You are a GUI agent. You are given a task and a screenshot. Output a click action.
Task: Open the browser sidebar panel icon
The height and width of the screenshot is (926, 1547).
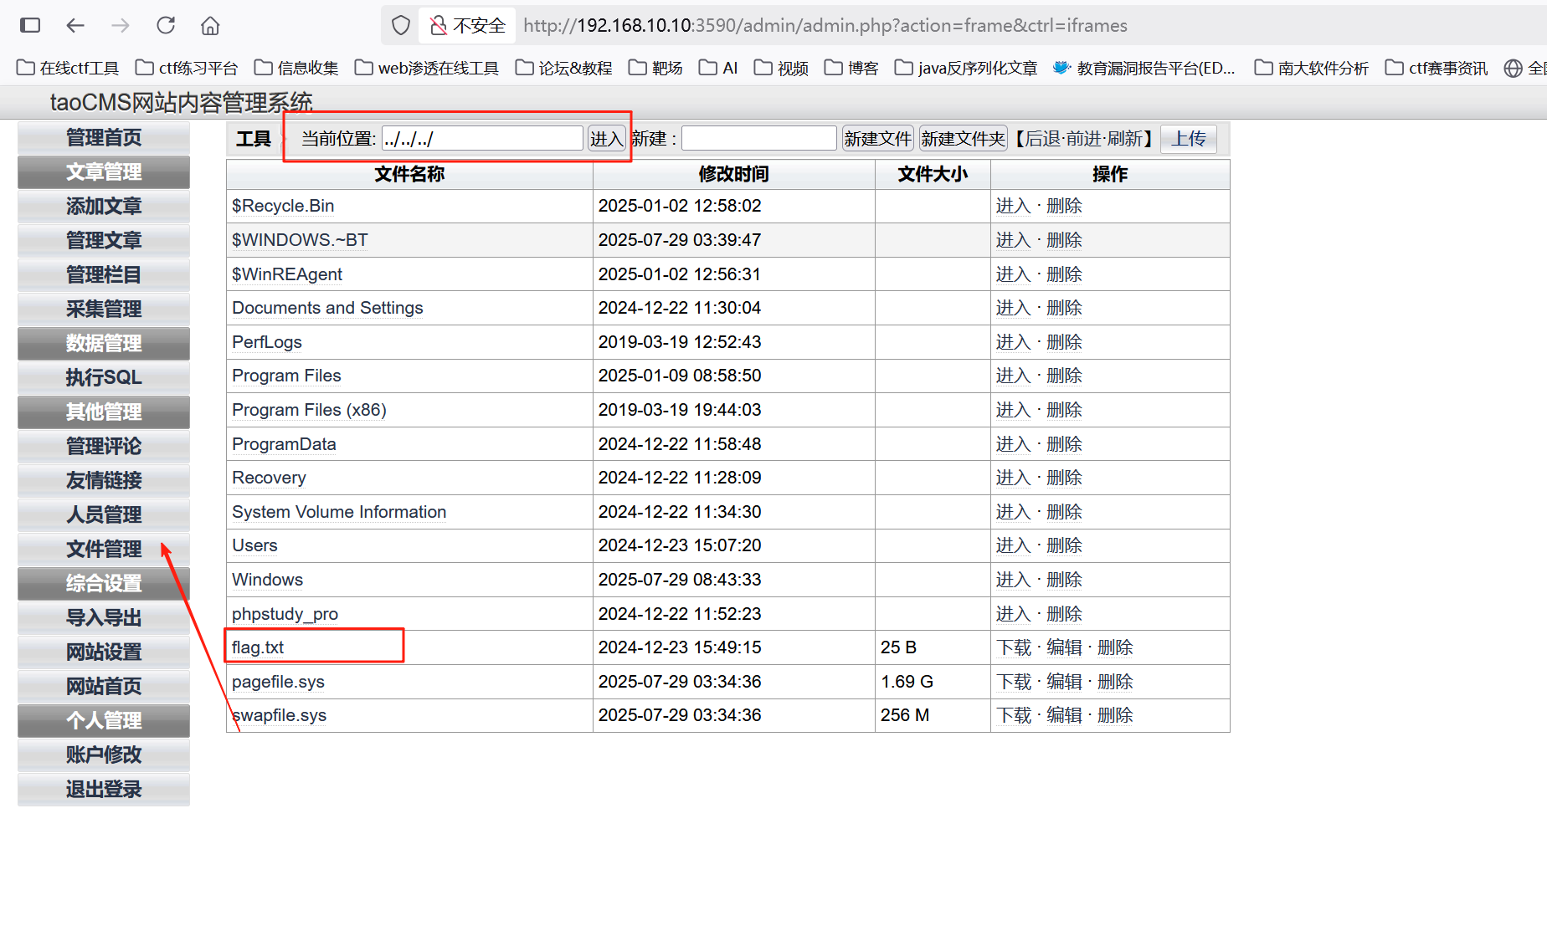(x=30, y=26)
